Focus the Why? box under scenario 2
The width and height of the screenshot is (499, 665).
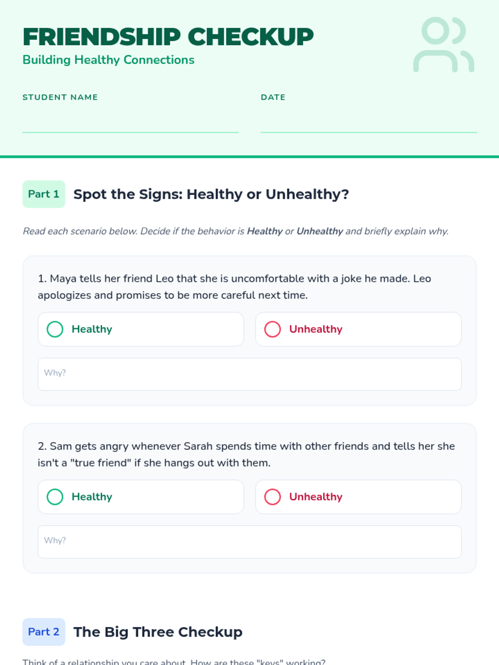pos(249,542)
